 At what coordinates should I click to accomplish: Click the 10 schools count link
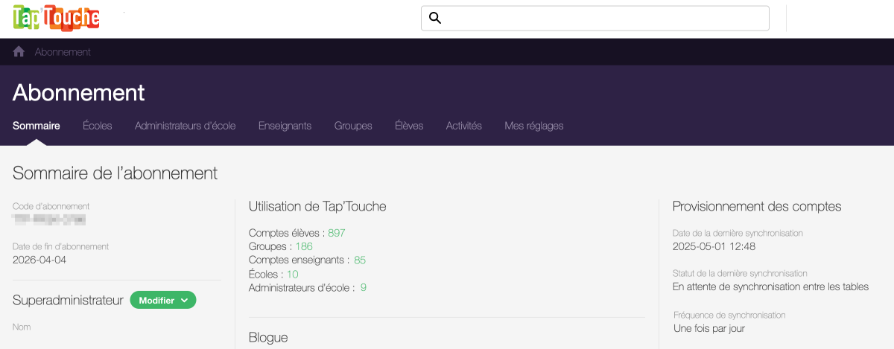coord(293,274)
